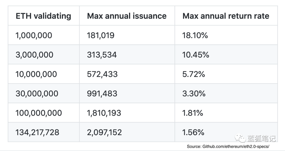Select the 134,217,728 validating cell
The height and width of the screenshot is (151, 285).
coord(37,132)
